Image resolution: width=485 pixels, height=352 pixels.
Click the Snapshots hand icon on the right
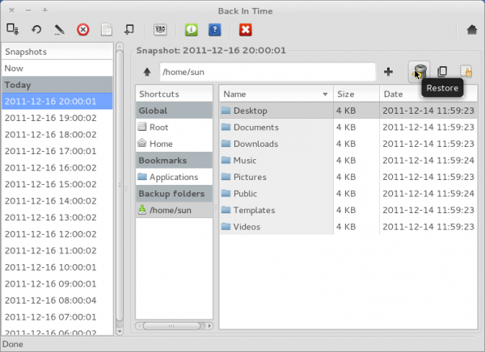pos(466,72)
